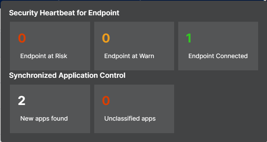Click the Security Heartbeat for Endpoint heading
This screenshot has width=267, height=142.
point(64,13)
